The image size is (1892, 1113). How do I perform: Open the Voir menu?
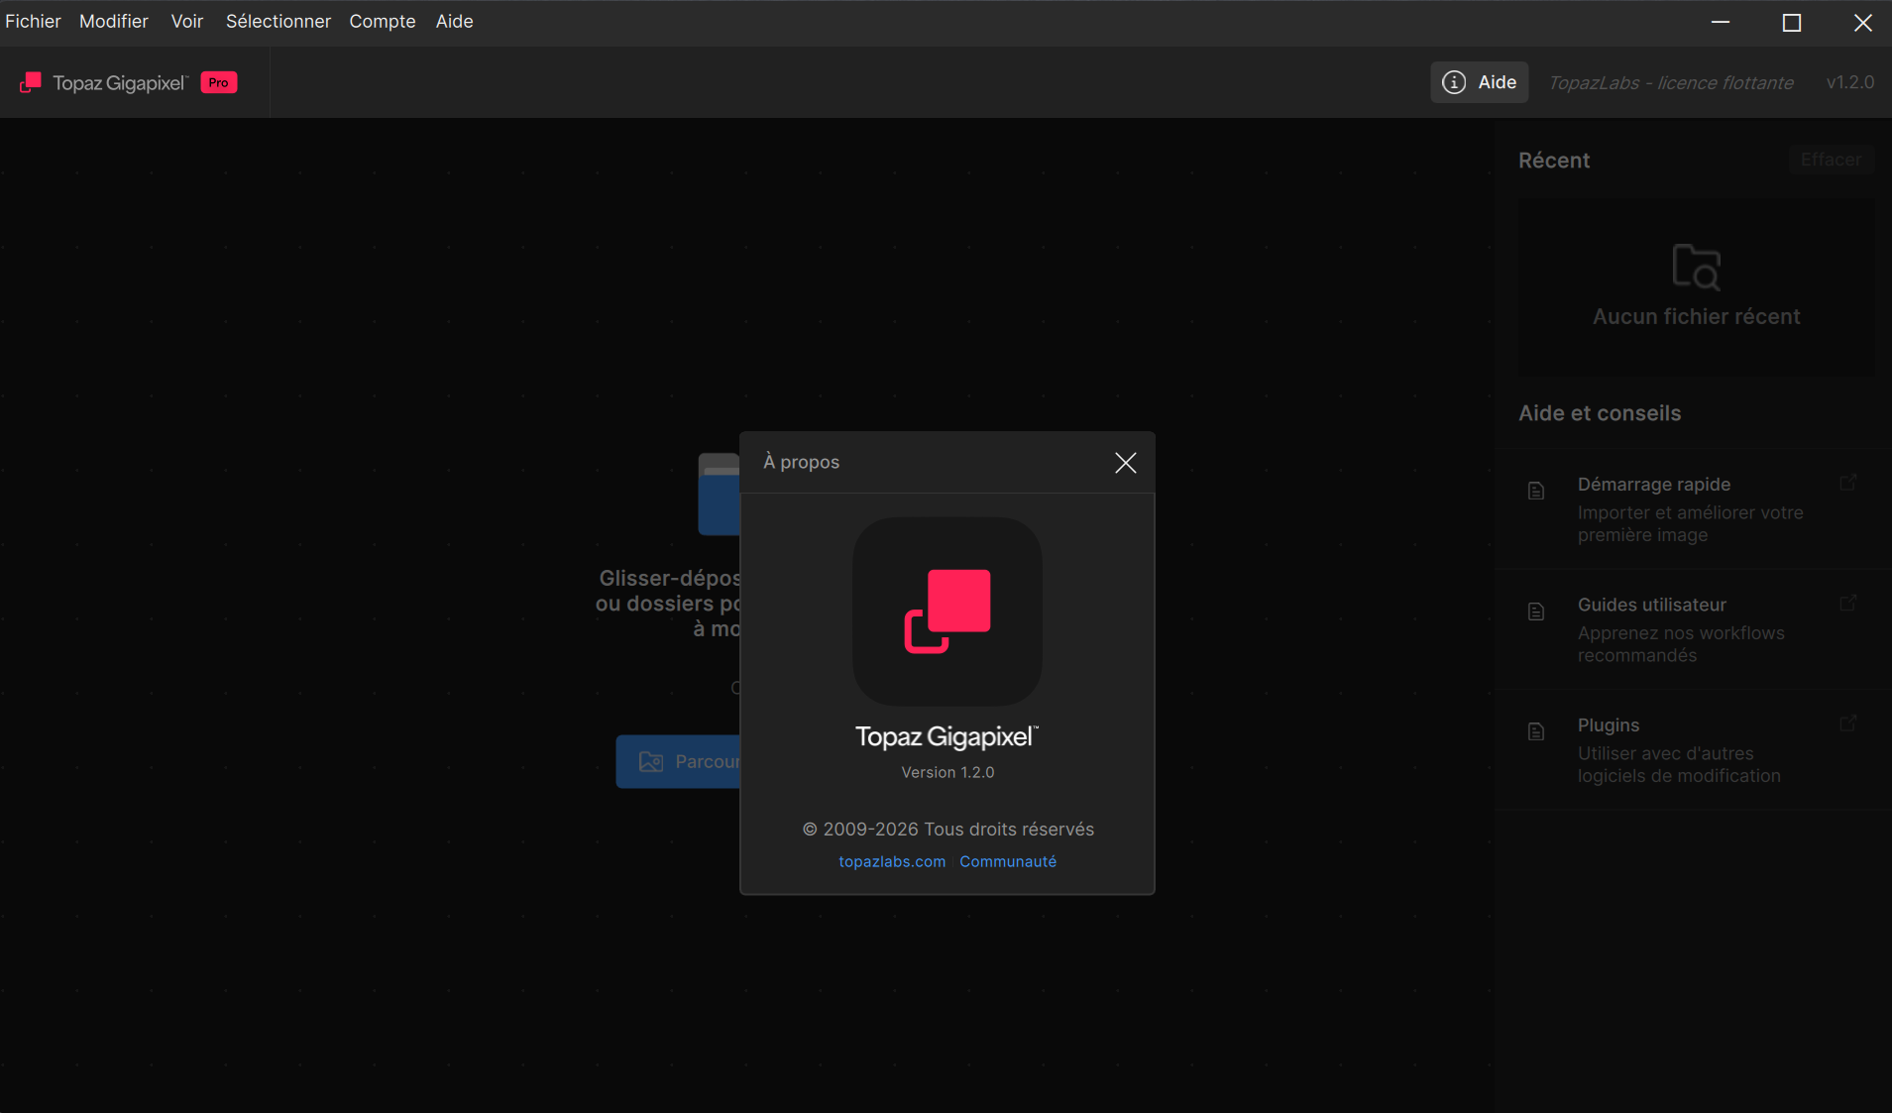(x=187, y=21)
